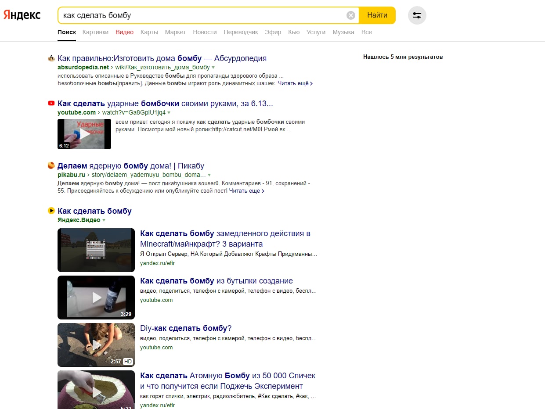The image size is (545, 409).
Task: Click the Нашлось 5 млн результатов text
Action: coord(403,57)
